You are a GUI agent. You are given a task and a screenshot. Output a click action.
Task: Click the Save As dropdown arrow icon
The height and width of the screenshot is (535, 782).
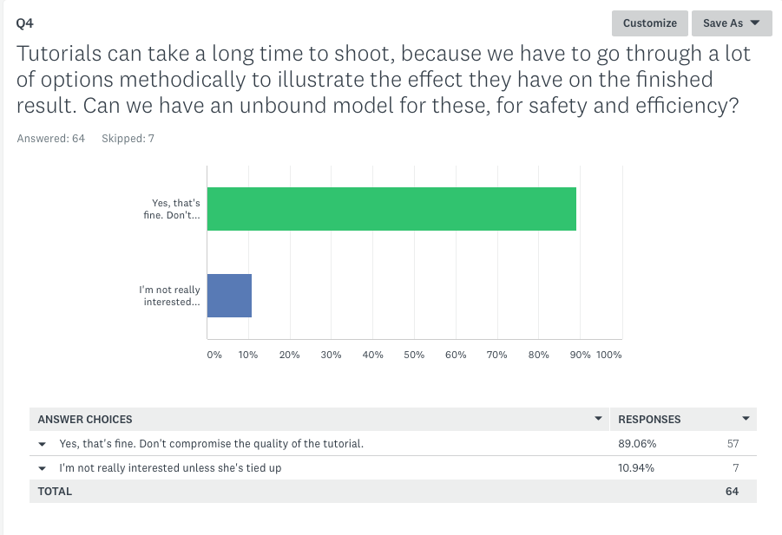(755, 23)
